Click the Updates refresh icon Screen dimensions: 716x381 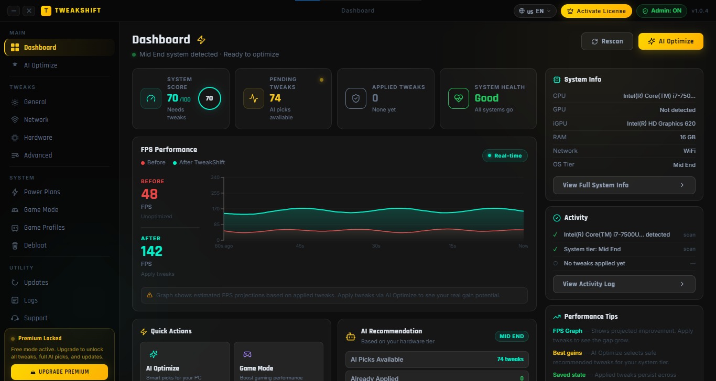[15, 283]
